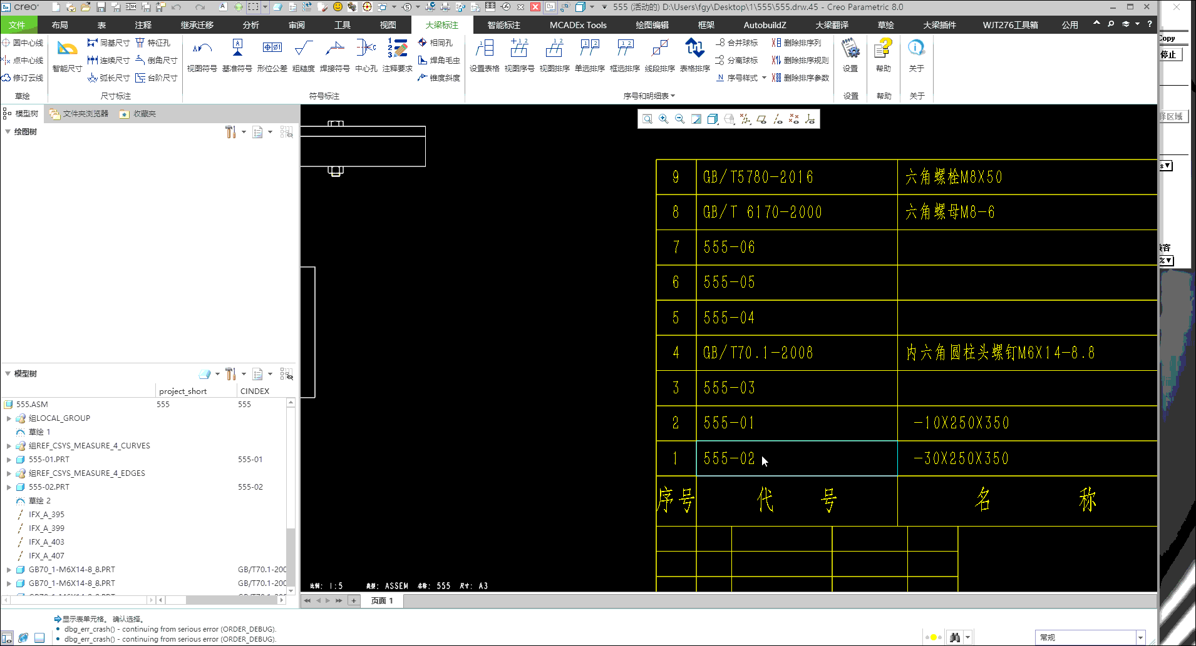1196x646 pixels.
Task: Select the 页面 1 sheet tab
Action: click(x=382, y=600)
